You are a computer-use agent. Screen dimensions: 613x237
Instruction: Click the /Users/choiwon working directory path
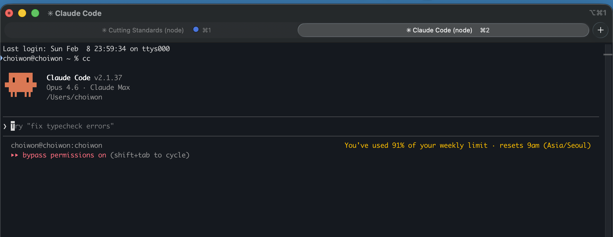(x=74, y=97)
